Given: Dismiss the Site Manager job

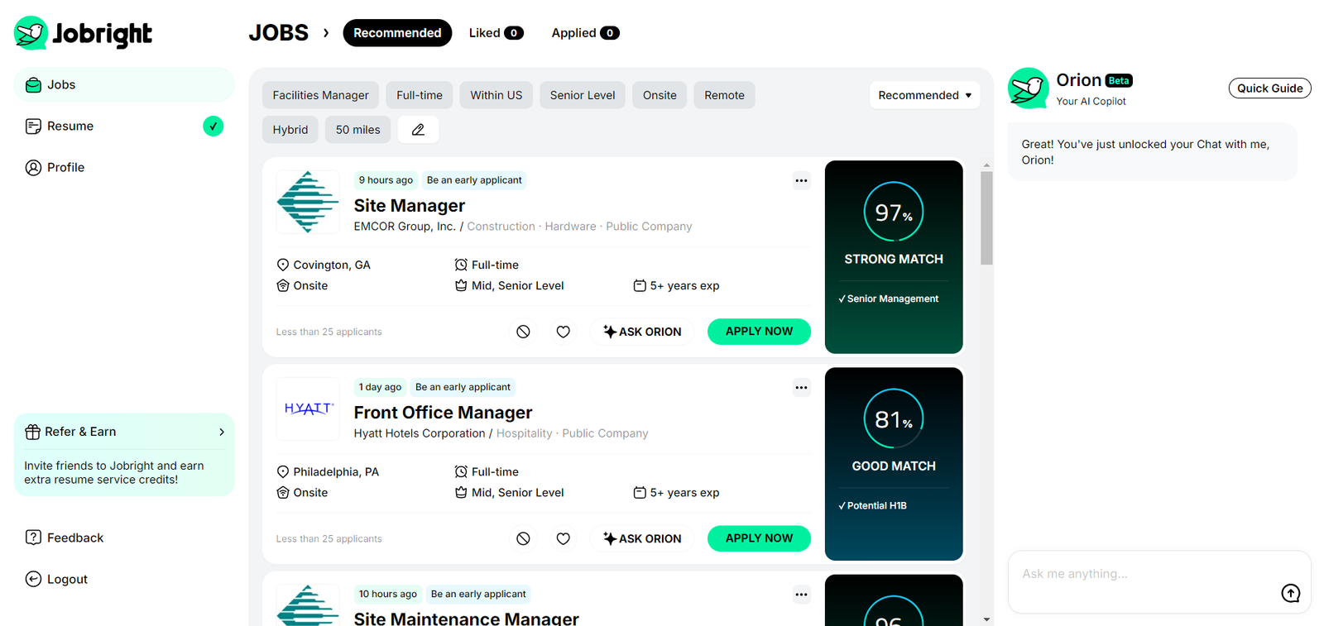Looking at the screenshot, I should pyautogui.click(x=523, y=332).
